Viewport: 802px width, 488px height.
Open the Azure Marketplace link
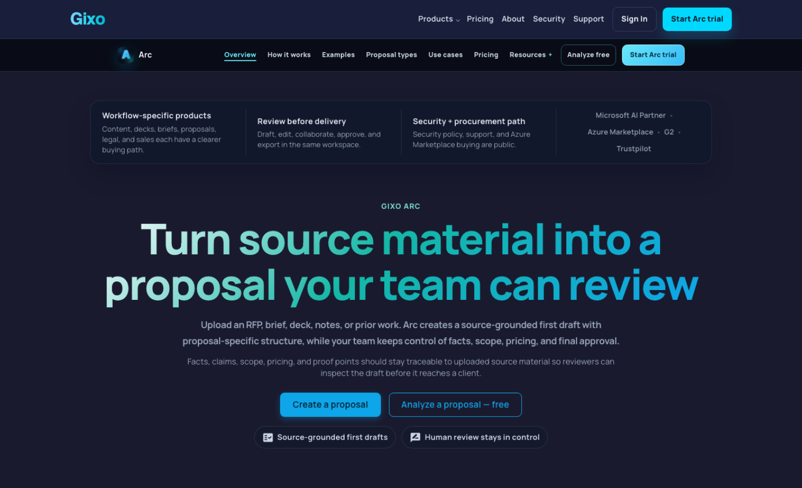[x=620, y=132]
